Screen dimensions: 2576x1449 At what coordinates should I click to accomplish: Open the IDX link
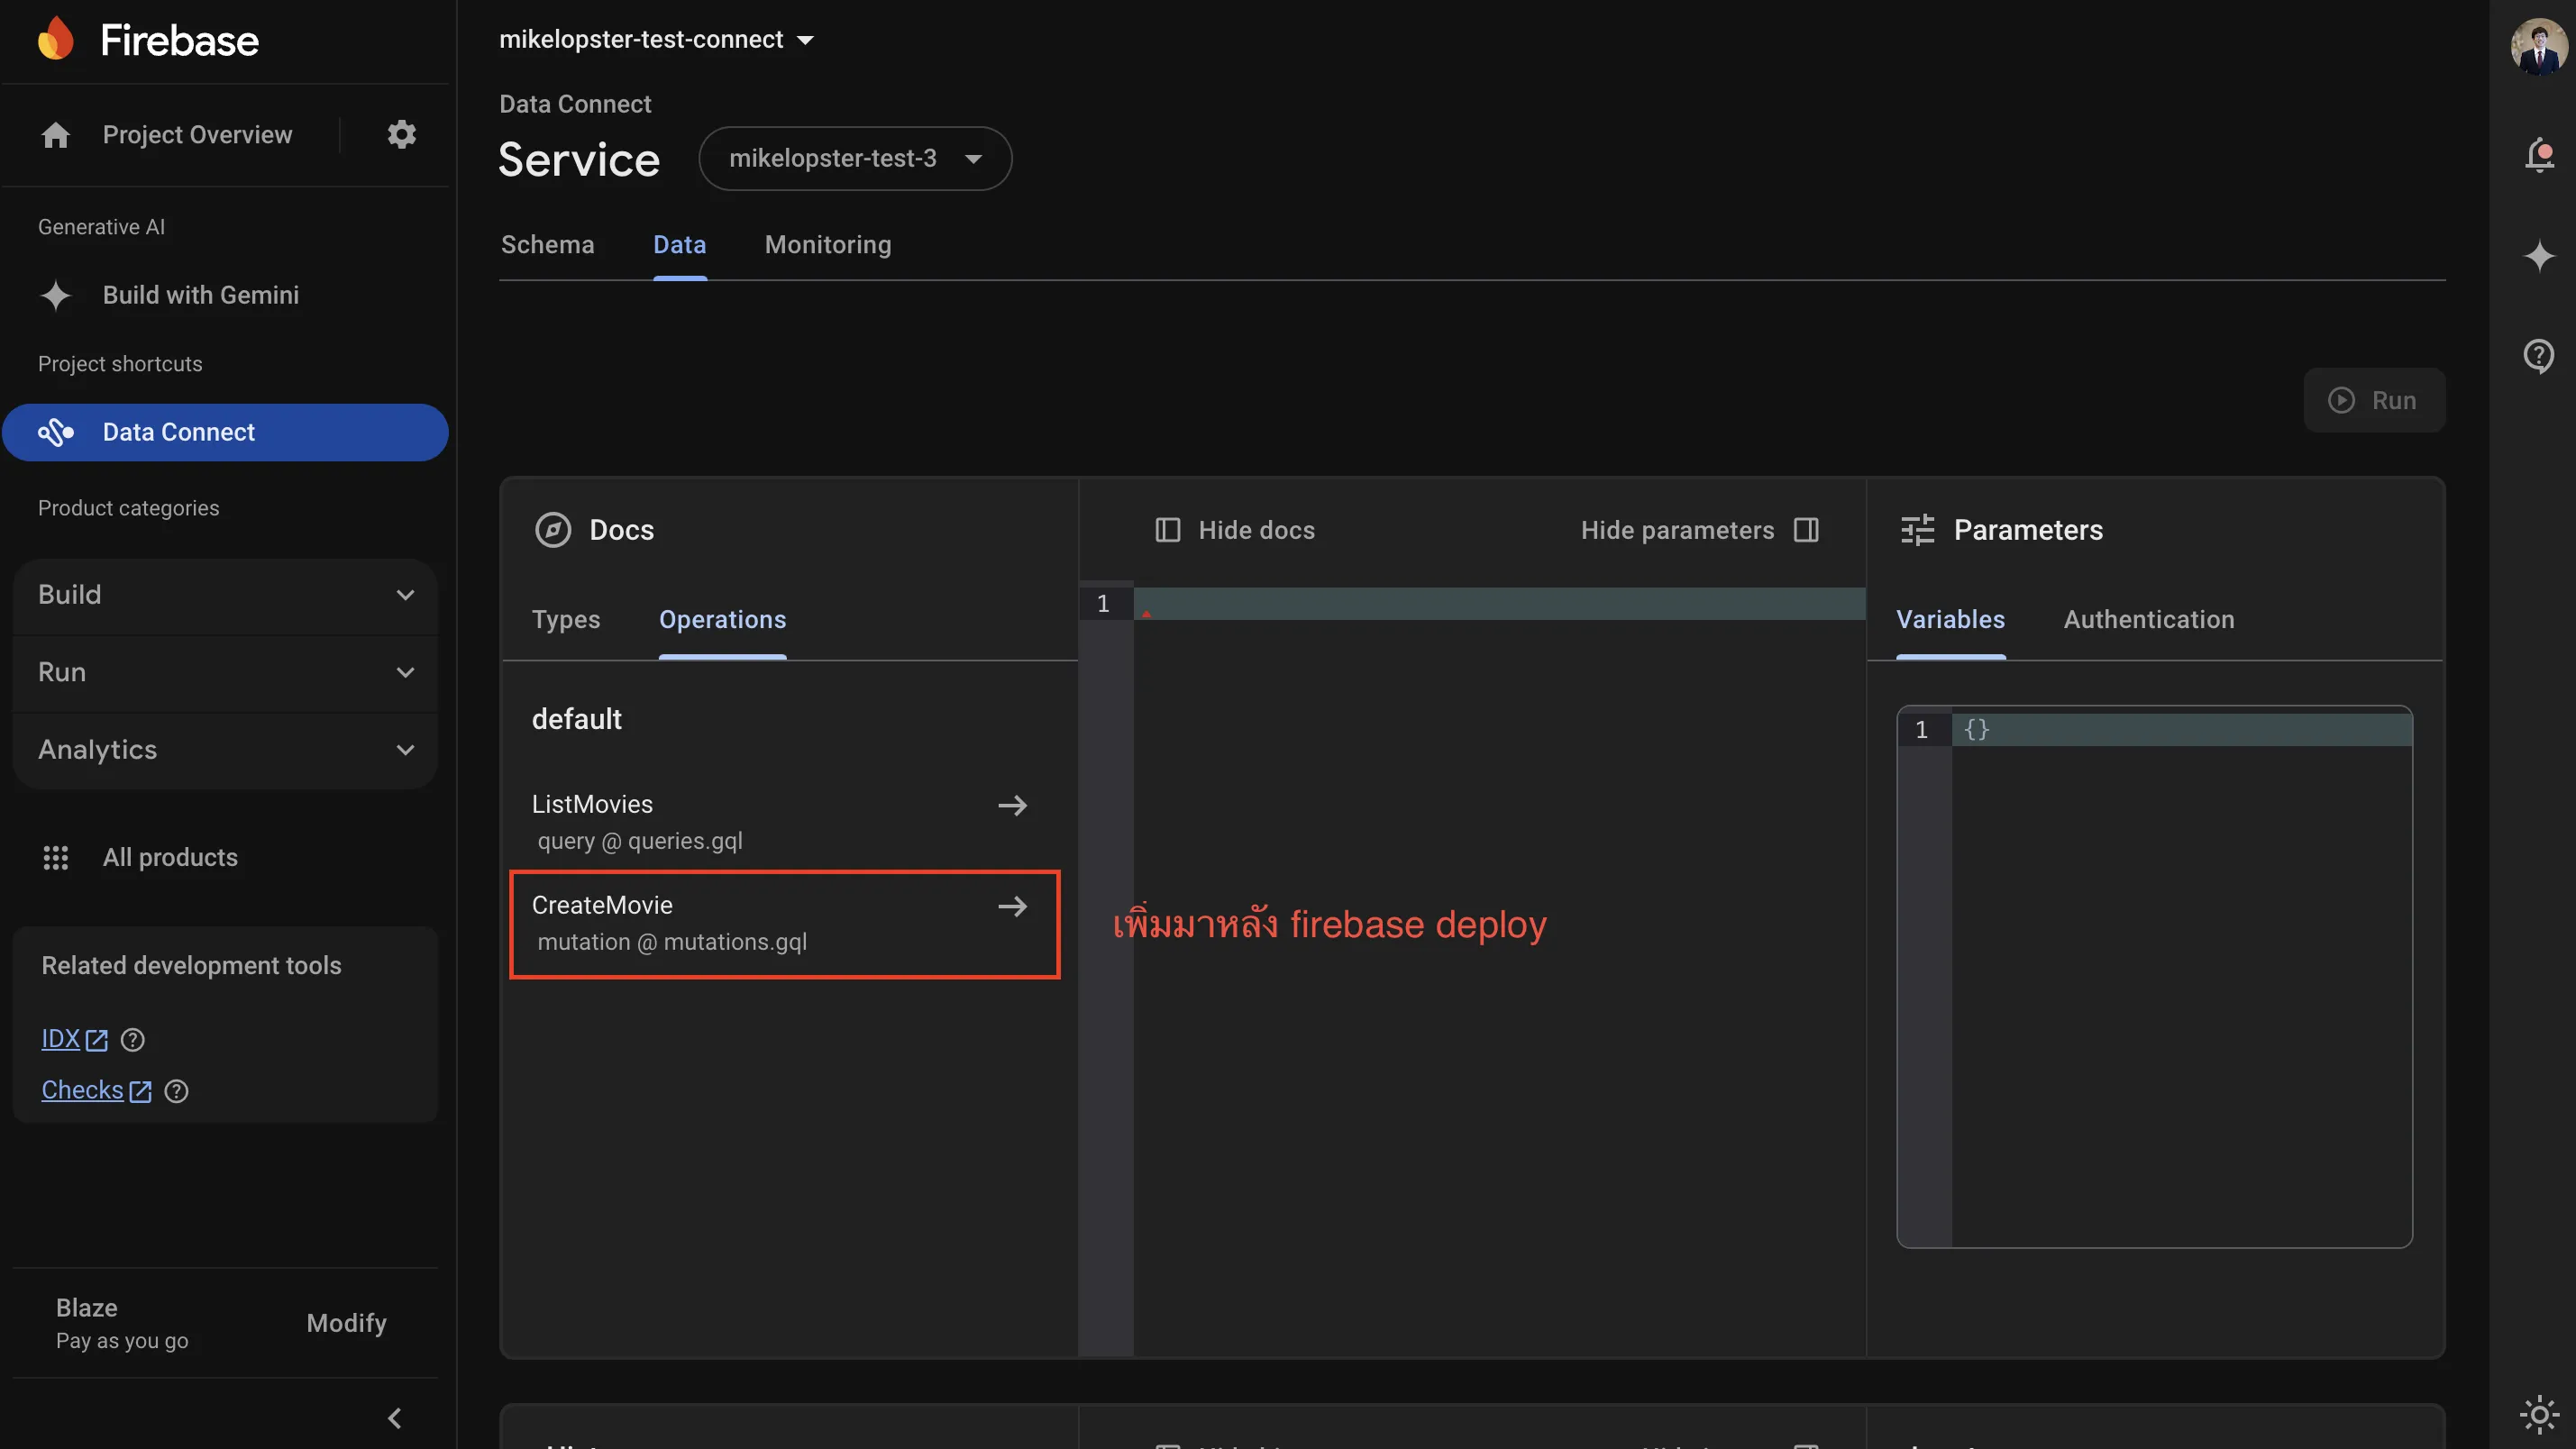[x=61, y=1040]
